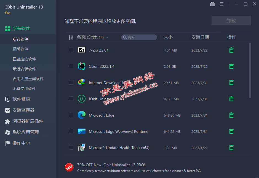
Task: Click the vertical list scrollbar
Action: point(250,70)
